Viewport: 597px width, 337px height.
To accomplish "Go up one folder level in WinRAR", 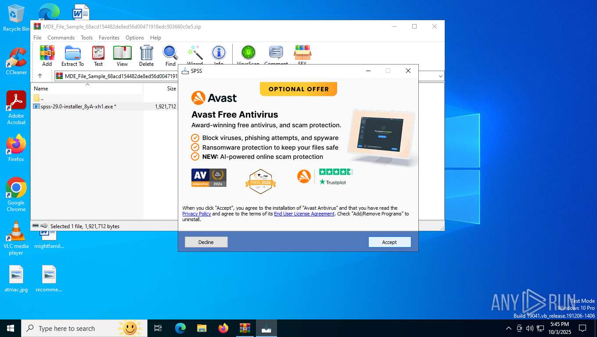I will tap(40, 76).
